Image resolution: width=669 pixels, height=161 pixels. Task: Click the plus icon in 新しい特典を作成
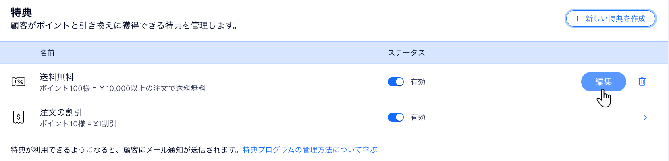point(577,19)
